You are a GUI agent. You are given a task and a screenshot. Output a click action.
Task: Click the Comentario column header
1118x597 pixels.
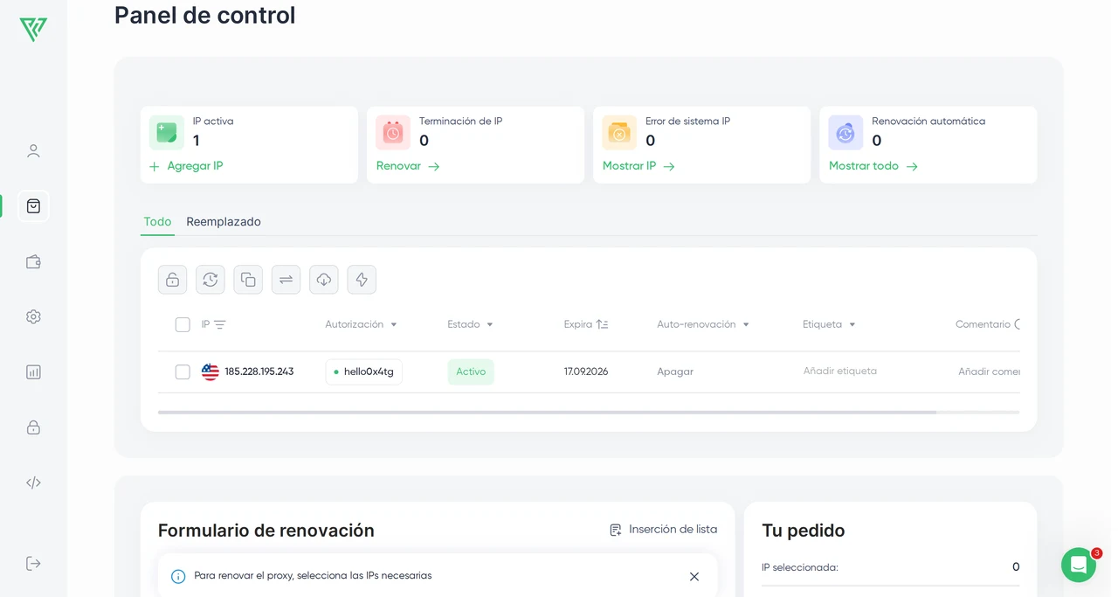click(x=983, y=324)
